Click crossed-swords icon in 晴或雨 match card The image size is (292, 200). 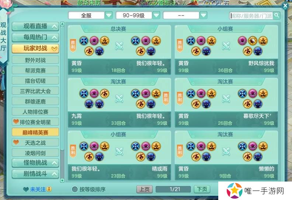pyautogui.click(x=119, y=151)
